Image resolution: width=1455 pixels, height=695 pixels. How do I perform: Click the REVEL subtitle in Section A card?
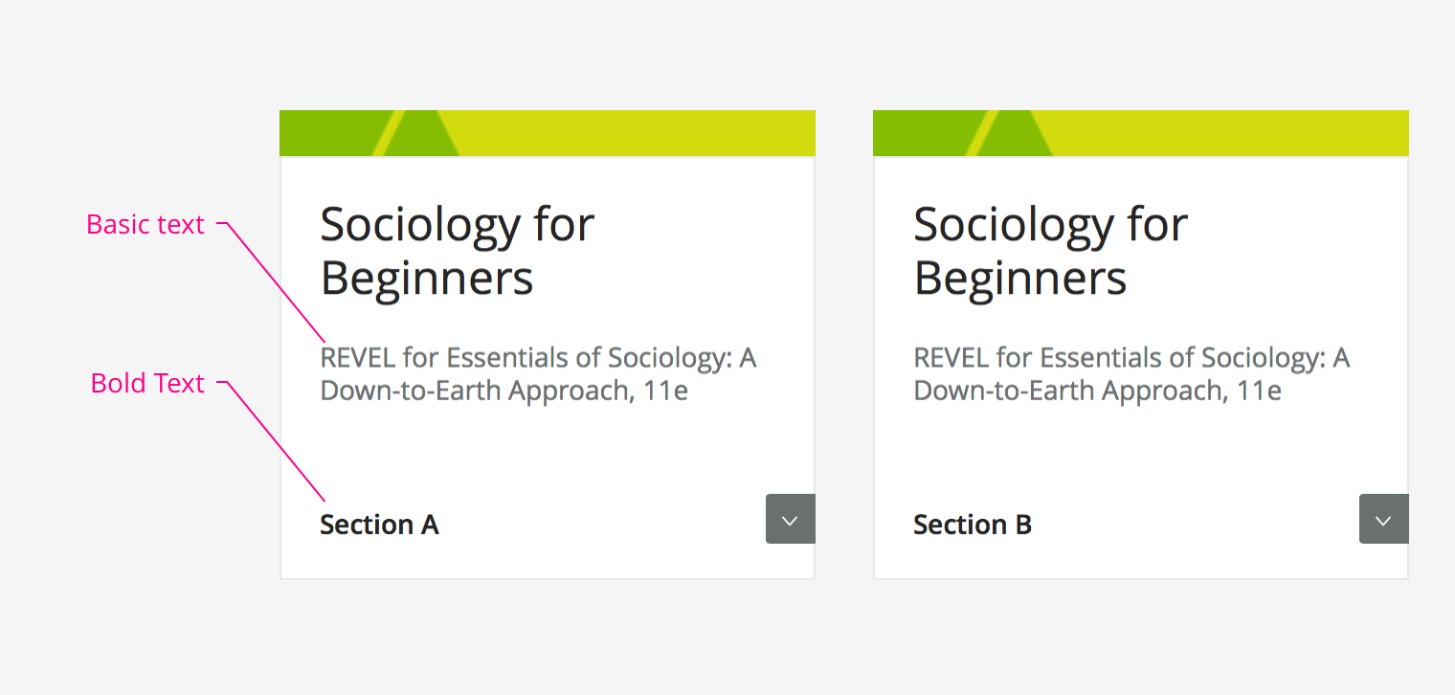tap(538, 374)
